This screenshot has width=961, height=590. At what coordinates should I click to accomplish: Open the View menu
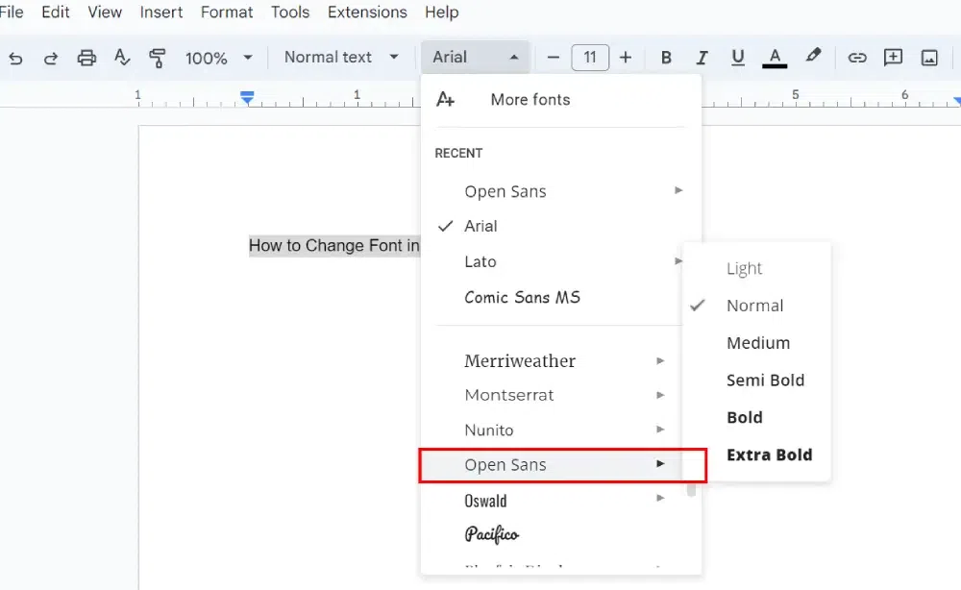click(x=105, y=12)
